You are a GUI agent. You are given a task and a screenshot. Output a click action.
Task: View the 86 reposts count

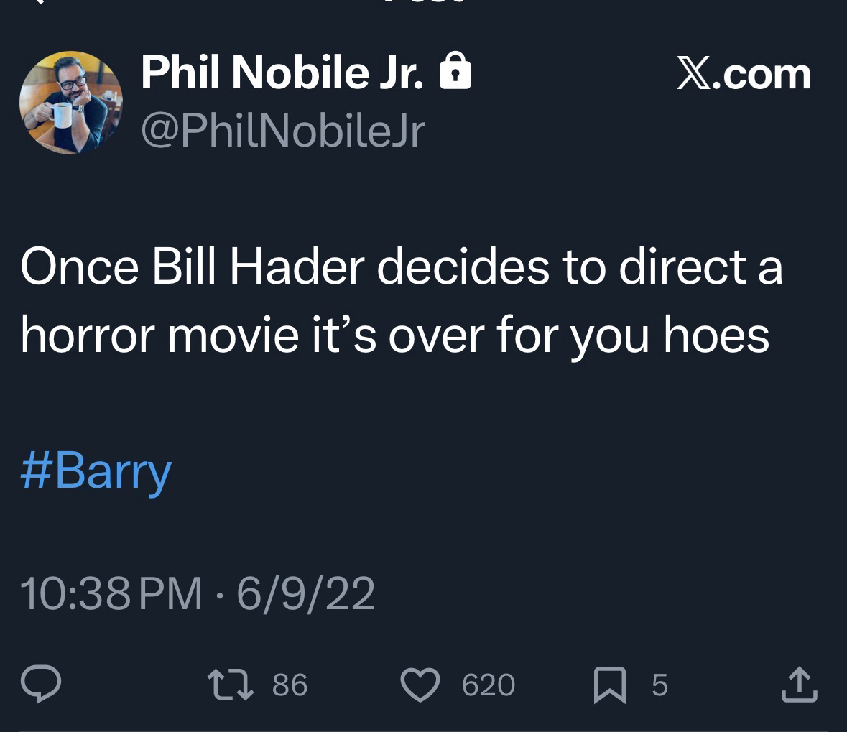[290, 685]
